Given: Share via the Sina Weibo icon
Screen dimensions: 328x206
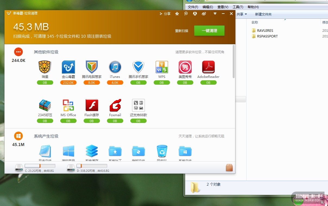Looking at the screenshot, I should (204, 14).
